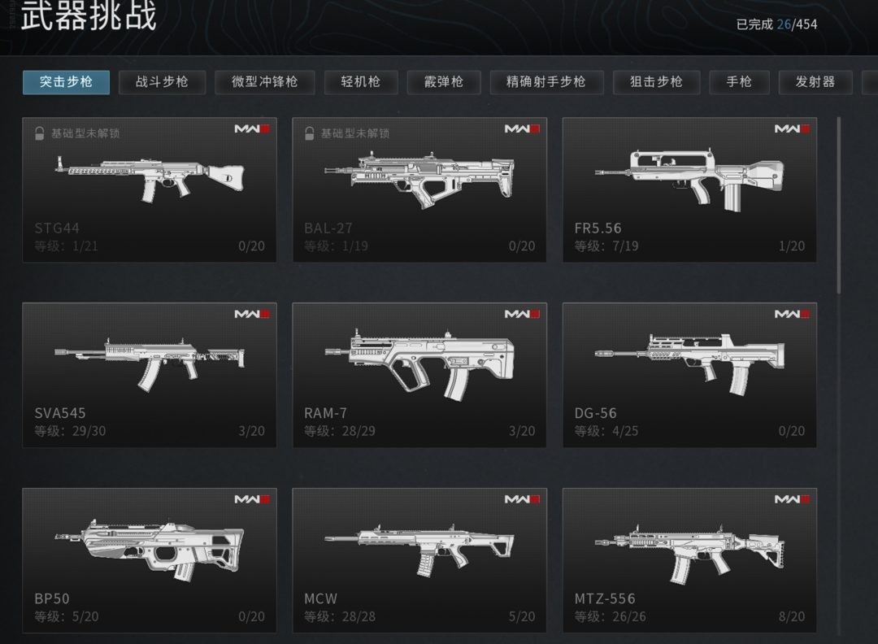Switch to the 精确射手步枪 tab
Image resolution: width=878 pixels, height=644 pixels.
(x=546, y=82)
